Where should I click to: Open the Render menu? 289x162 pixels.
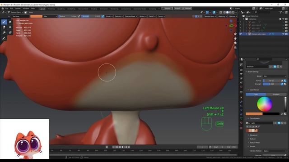18,9
